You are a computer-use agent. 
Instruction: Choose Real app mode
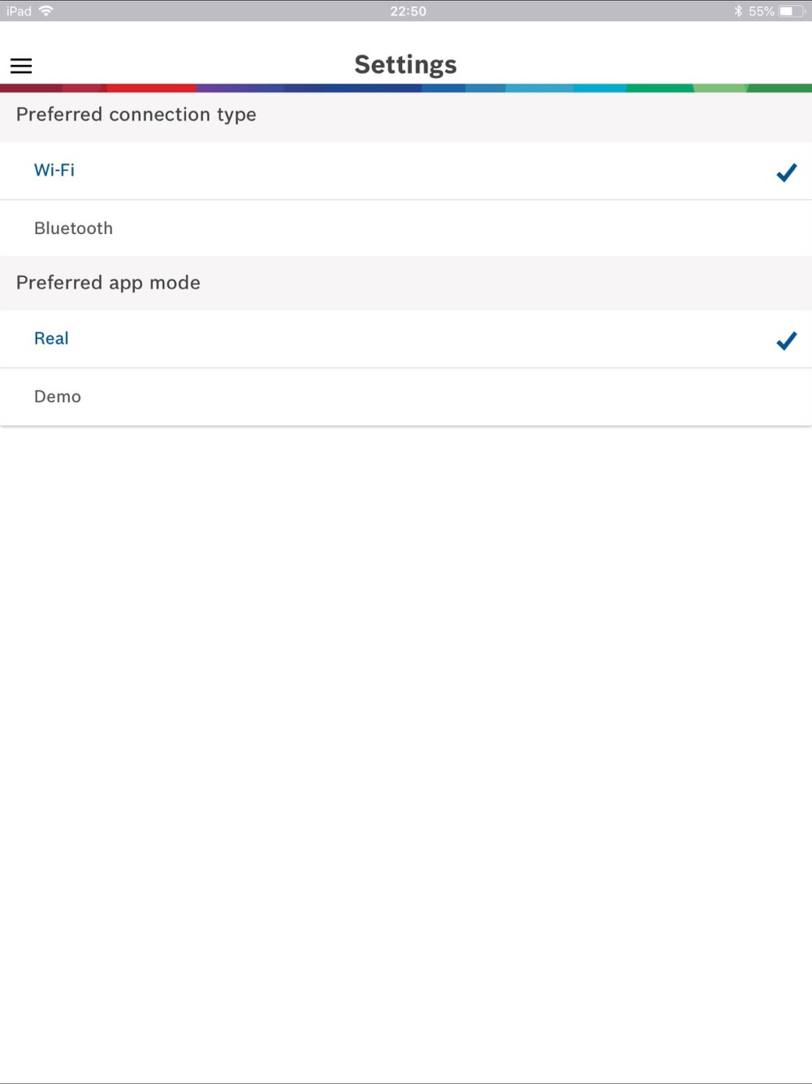coord(406,339)
